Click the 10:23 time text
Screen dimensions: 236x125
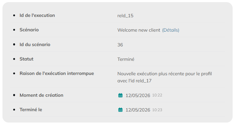click(x=157, y=110)
